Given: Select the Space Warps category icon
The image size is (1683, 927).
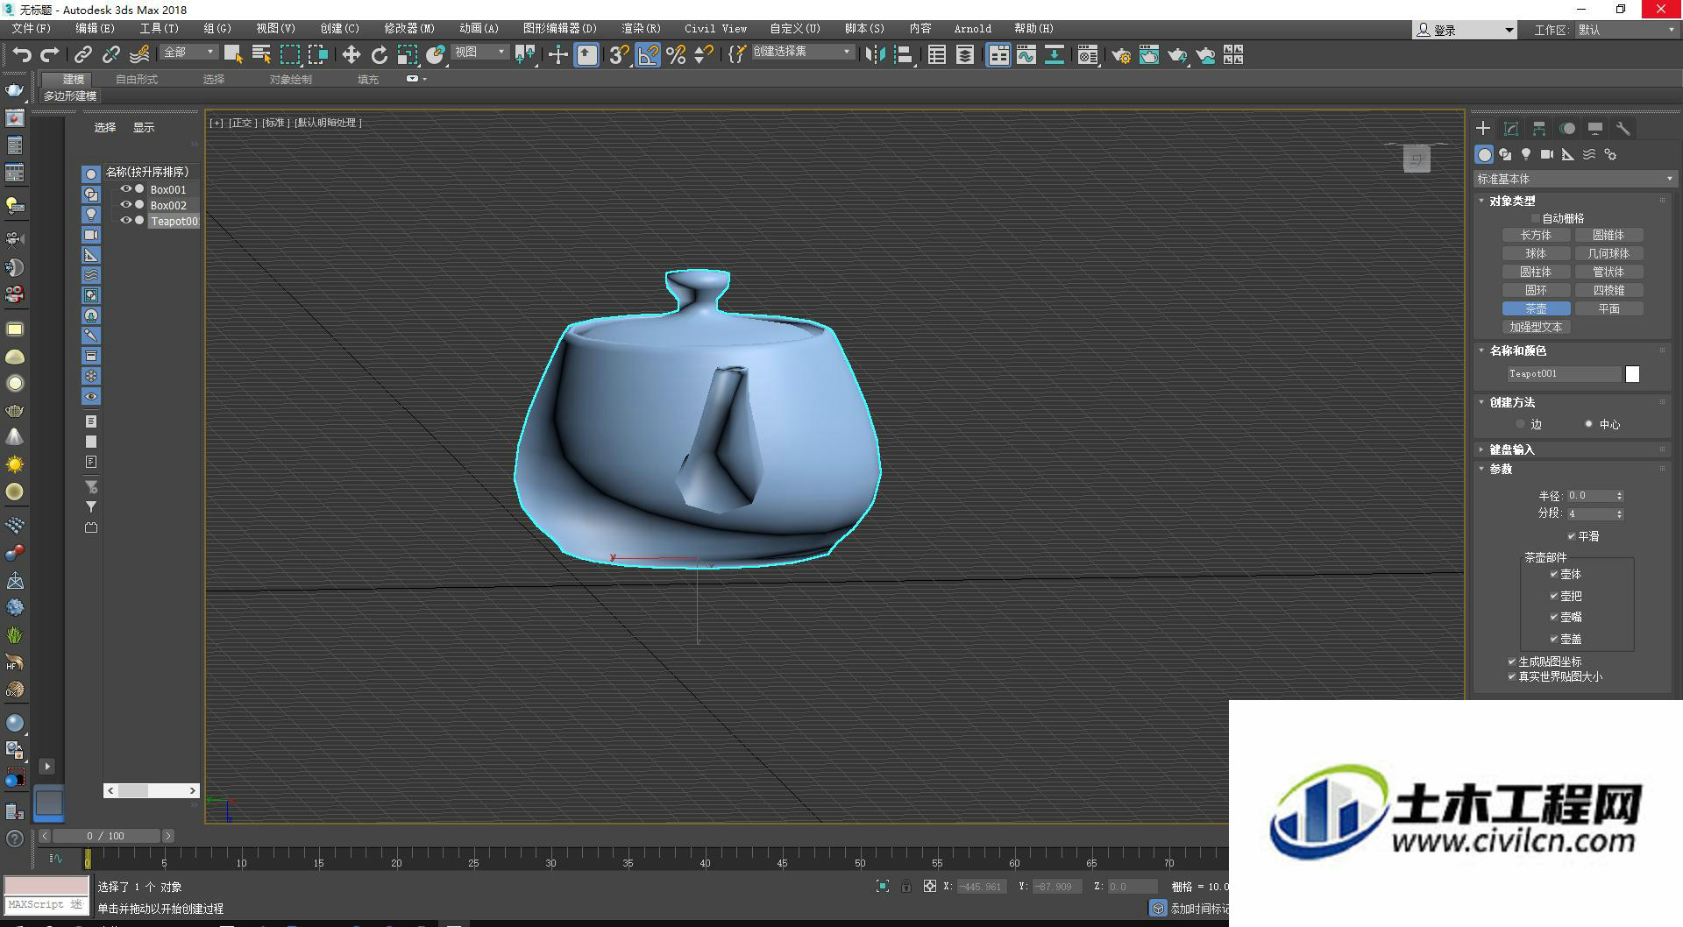Looking at the screenshot, I should pos(1589,154).
